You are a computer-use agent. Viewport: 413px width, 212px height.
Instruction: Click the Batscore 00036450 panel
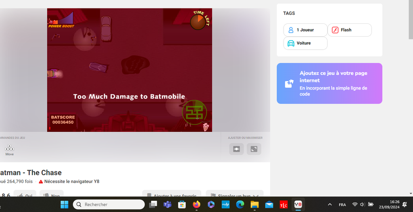63,120
